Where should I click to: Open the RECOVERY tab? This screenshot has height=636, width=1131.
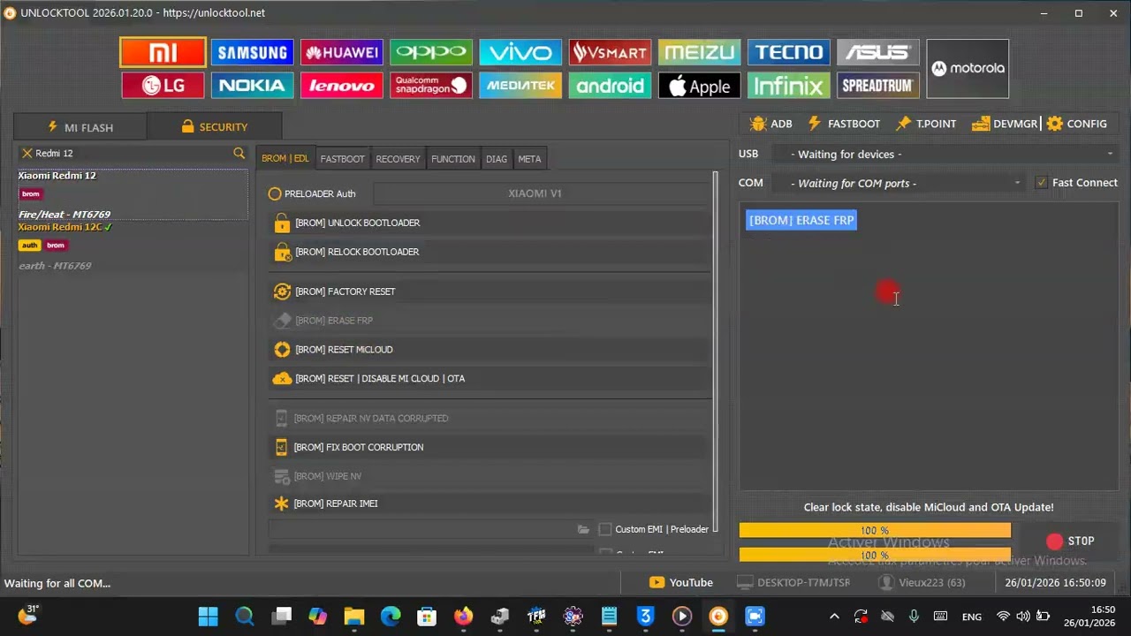(x=398, y=159)
